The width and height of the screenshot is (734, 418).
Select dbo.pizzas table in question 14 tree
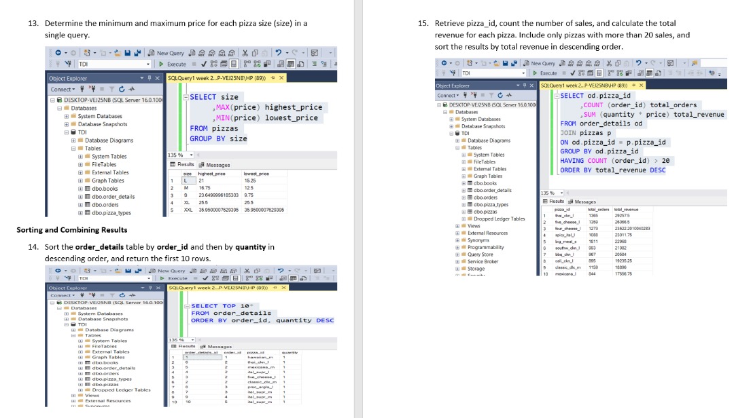click(x=105, y=384)
